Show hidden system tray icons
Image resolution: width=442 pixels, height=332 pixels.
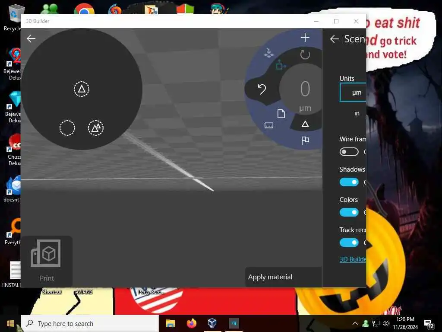pos(355,323)
